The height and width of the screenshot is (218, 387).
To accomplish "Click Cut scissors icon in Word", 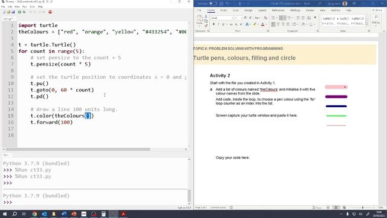I will [206, 16].
